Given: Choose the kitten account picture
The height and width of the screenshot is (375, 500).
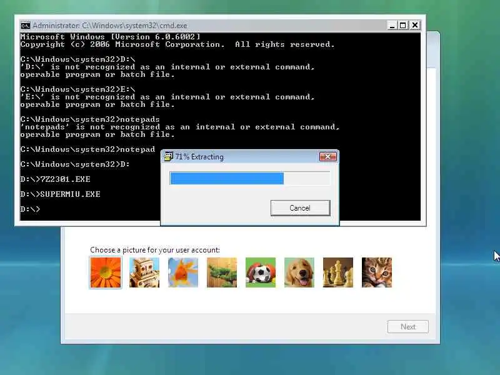Looking at the screenshot, I should [x=377, y=272].
